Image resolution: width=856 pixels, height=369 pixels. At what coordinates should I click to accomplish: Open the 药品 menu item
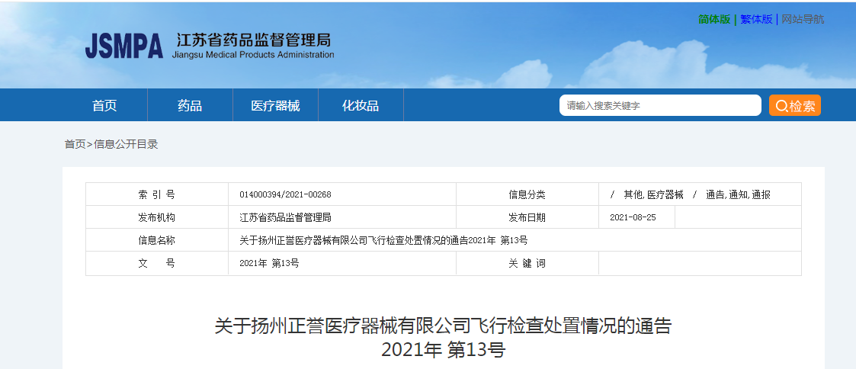190,105
